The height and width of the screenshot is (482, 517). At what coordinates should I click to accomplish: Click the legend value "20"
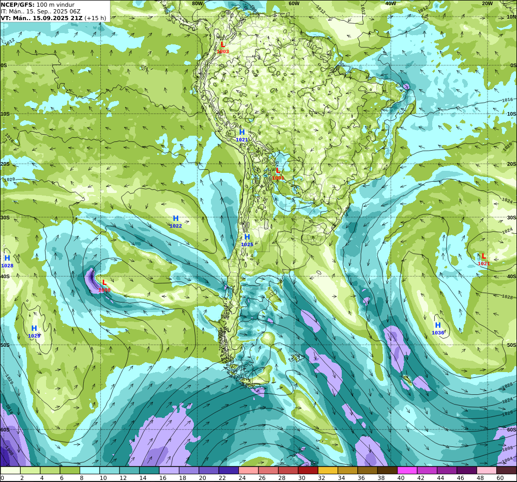[203, 478]
